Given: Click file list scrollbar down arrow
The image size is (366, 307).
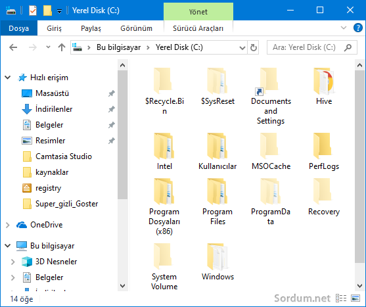Looking at the screenshot, I should coord(359,286).
